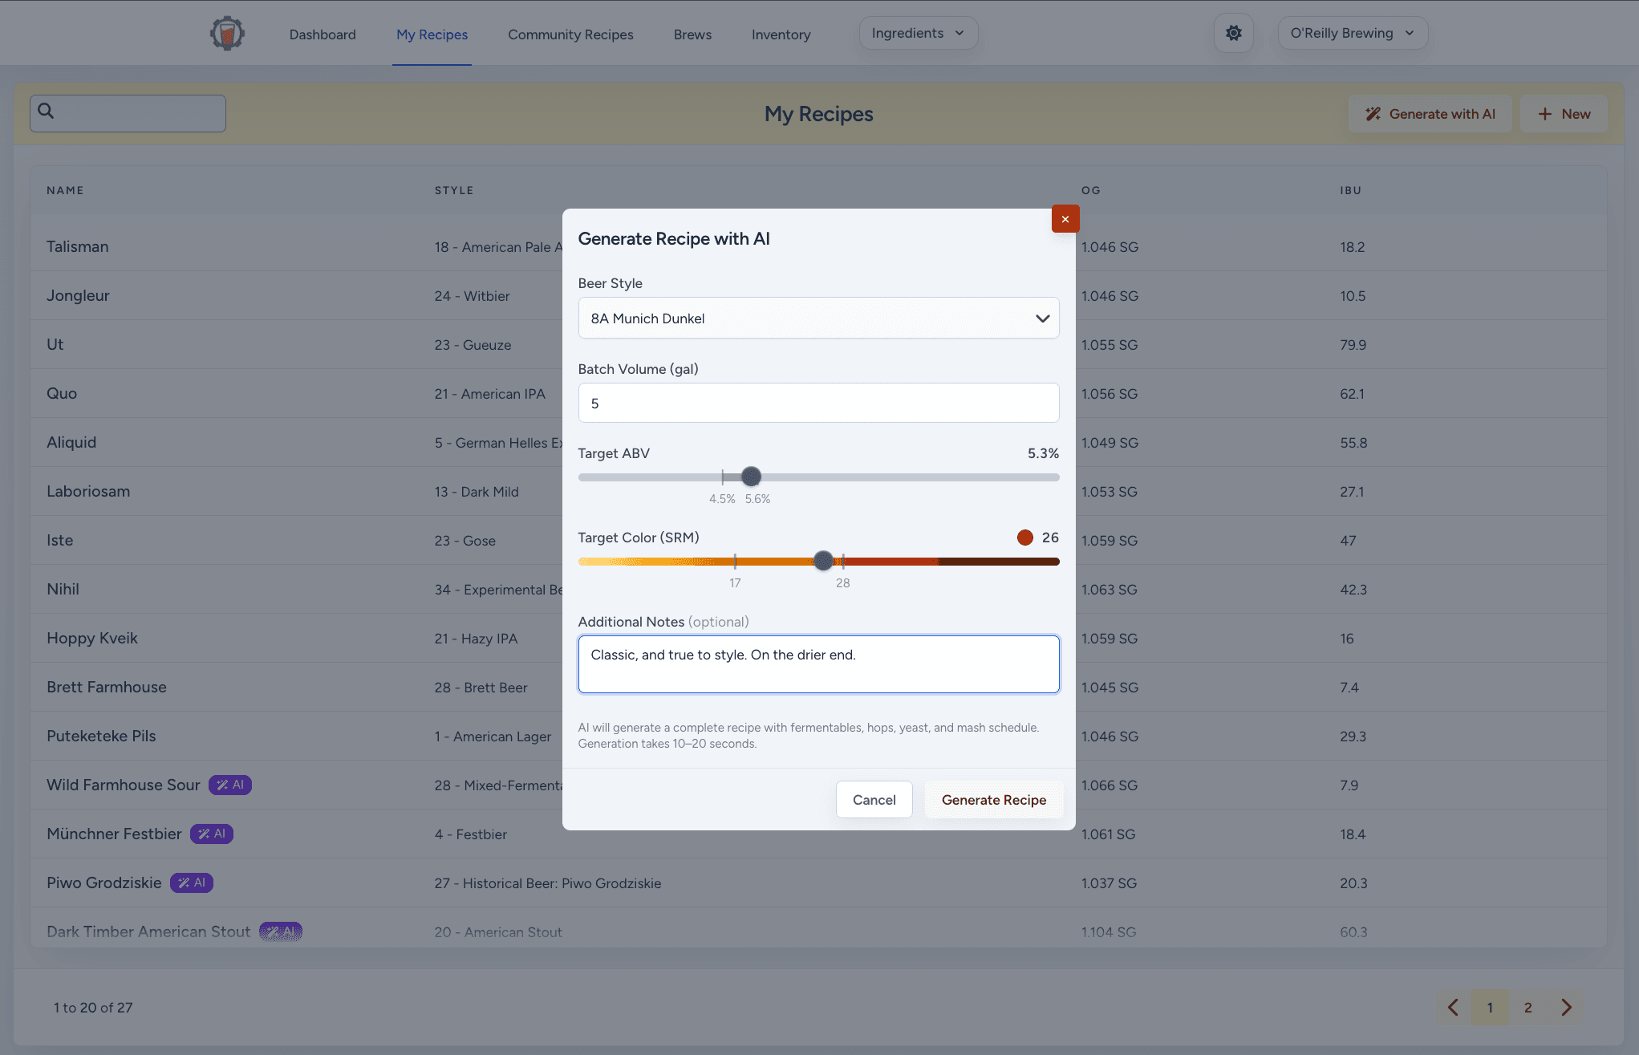Open the Beer Style dropdown
Viewport: 1639px width, 1055px height.
(x=818, y=319)
